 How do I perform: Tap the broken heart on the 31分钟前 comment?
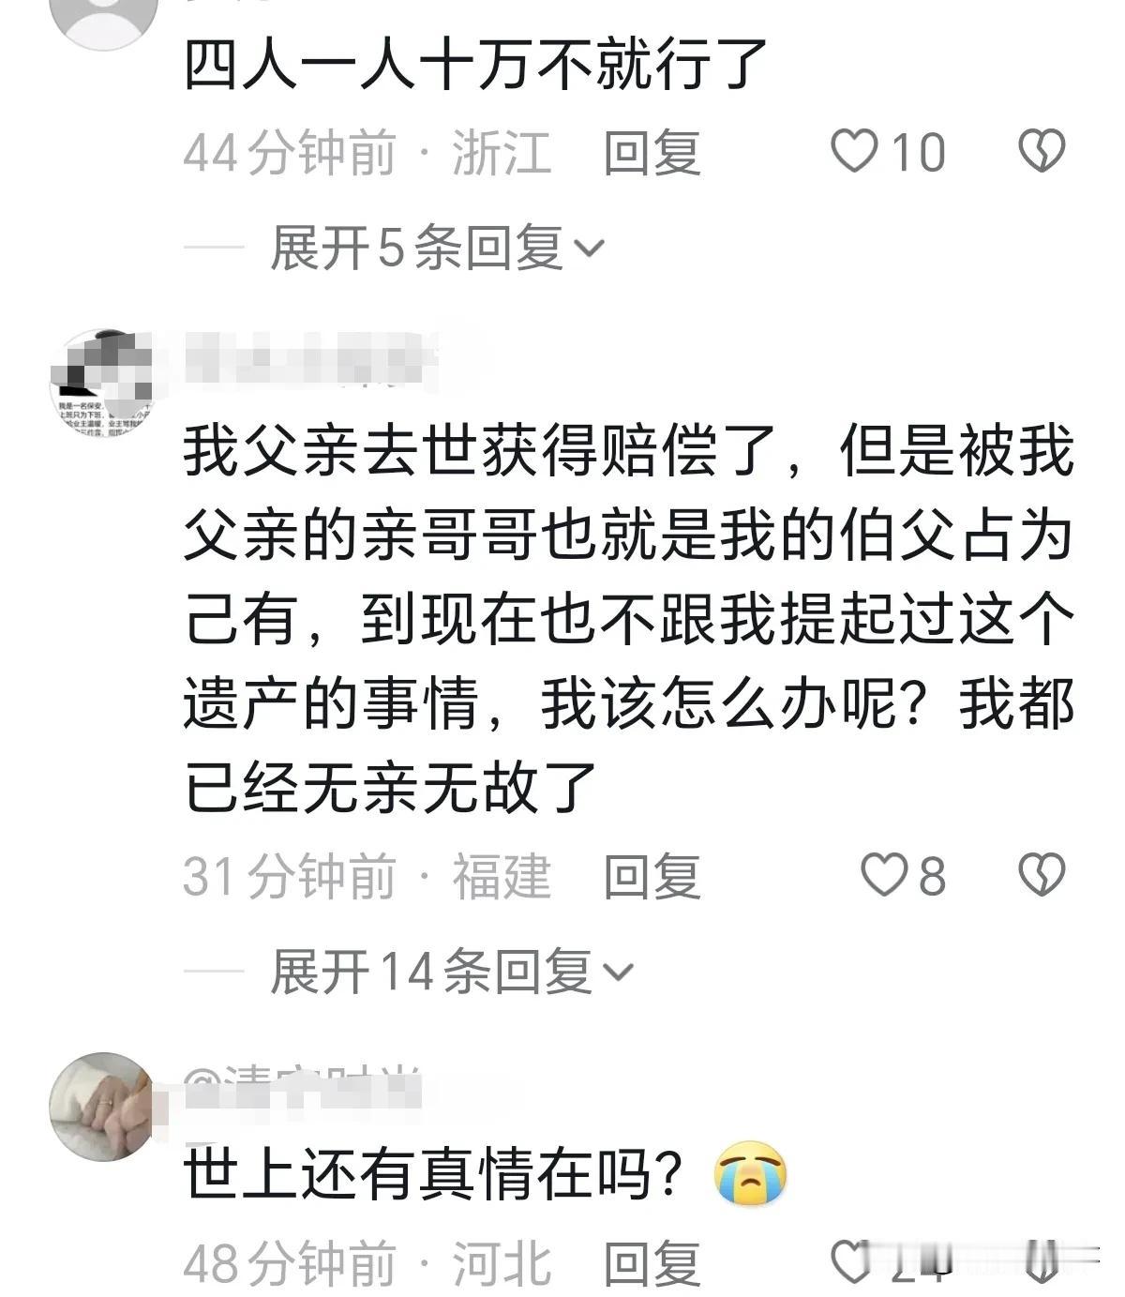click(1042, 876)
